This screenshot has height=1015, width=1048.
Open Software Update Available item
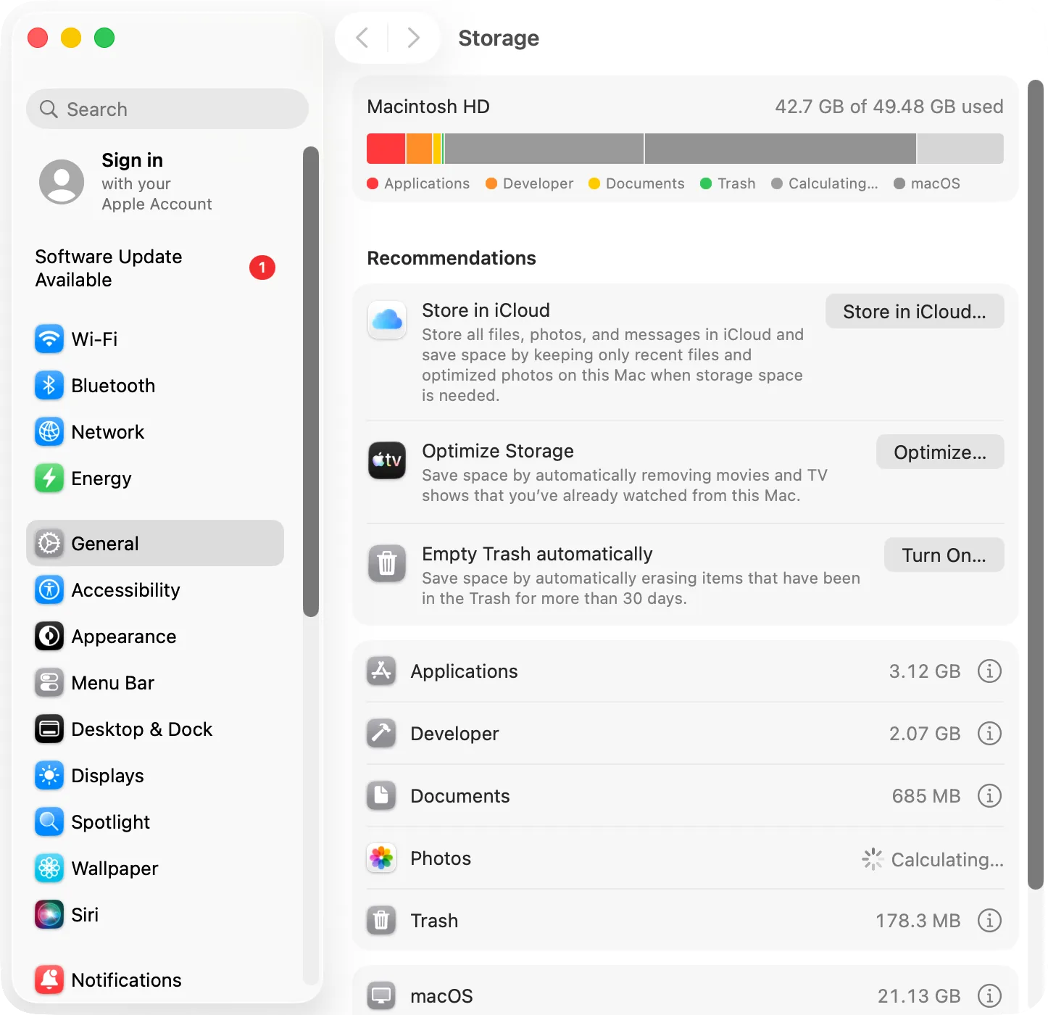[x=155, y=268]
